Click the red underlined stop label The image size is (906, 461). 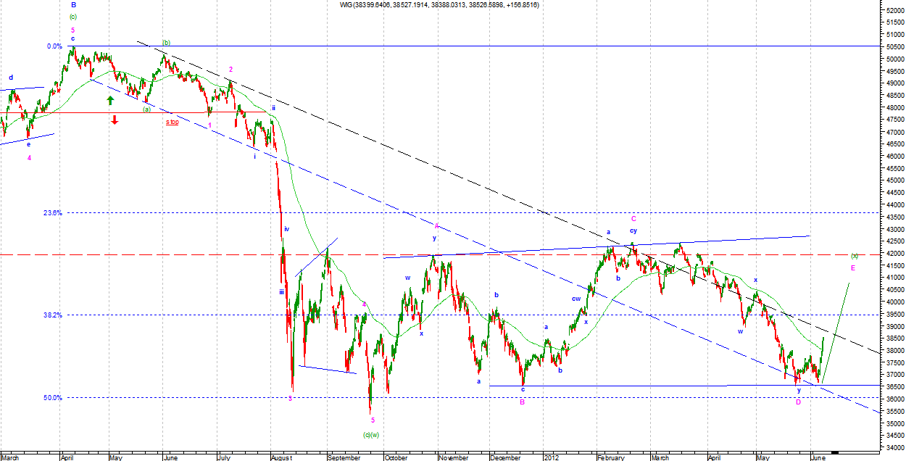tap(172, 122)
